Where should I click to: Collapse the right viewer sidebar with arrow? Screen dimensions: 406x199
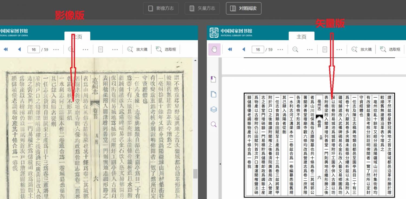point(220,164)
